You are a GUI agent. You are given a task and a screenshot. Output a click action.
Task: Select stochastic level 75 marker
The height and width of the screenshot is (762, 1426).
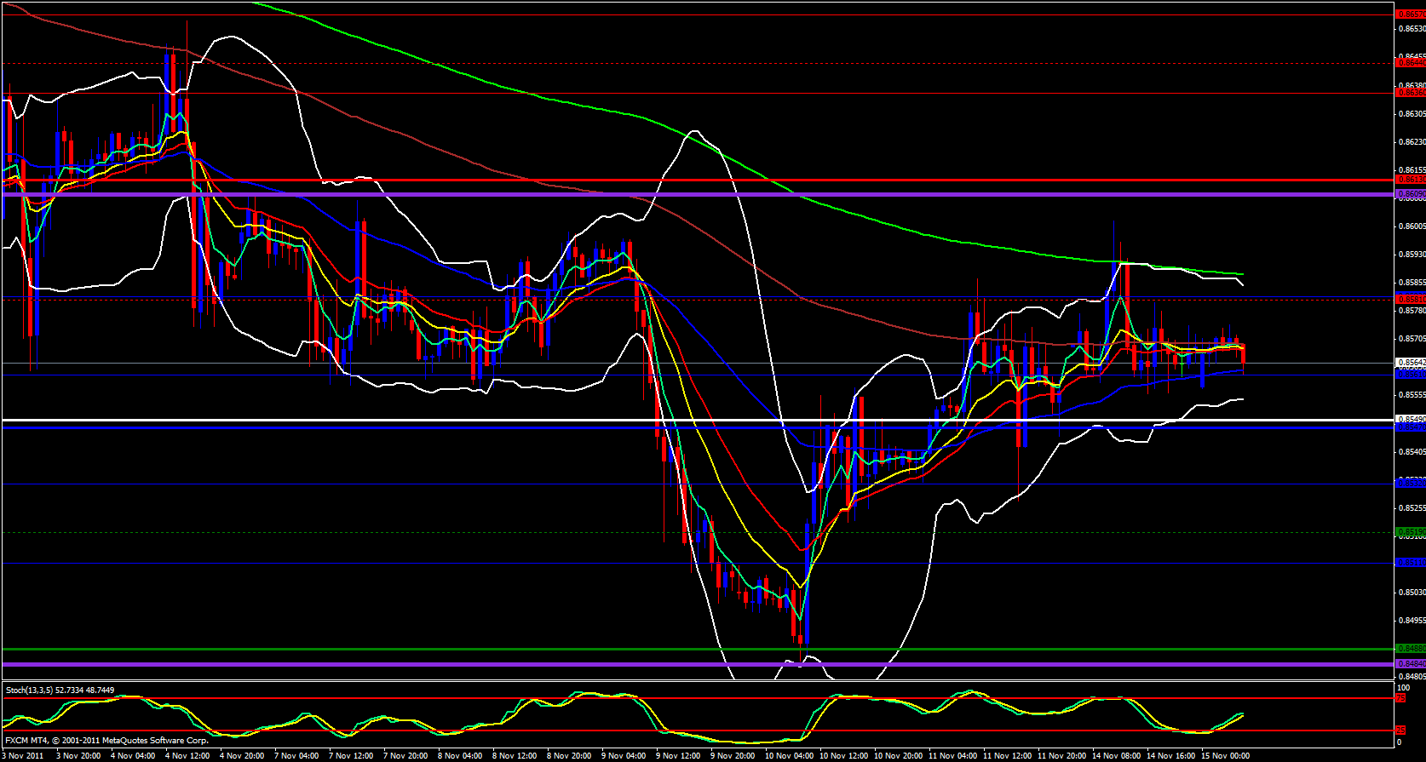(1400, 698)
